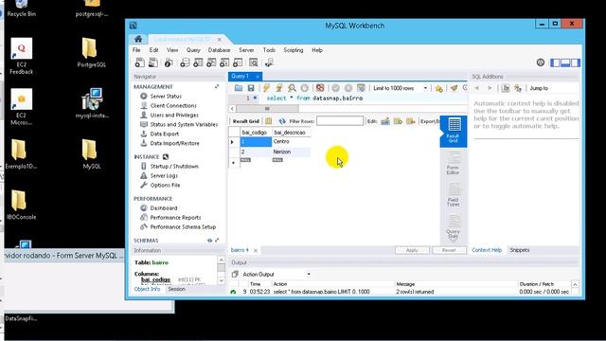Viewport: 606px width, 341px height.
Task: Toggle auto-commit mode icon
Action: click(x=361, y=88)
